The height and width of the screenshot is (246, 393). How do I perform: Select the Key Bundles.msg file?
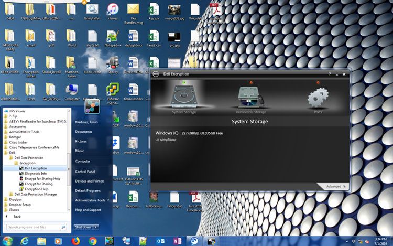coord(133,14)
